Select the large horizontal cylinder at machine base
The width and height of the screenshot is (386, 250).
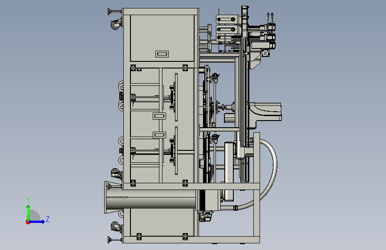[150, 199]
